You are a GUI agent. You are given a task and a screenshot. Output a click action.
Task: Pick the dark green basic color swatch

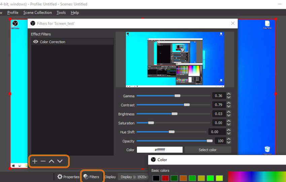click(x=174, y=178)
